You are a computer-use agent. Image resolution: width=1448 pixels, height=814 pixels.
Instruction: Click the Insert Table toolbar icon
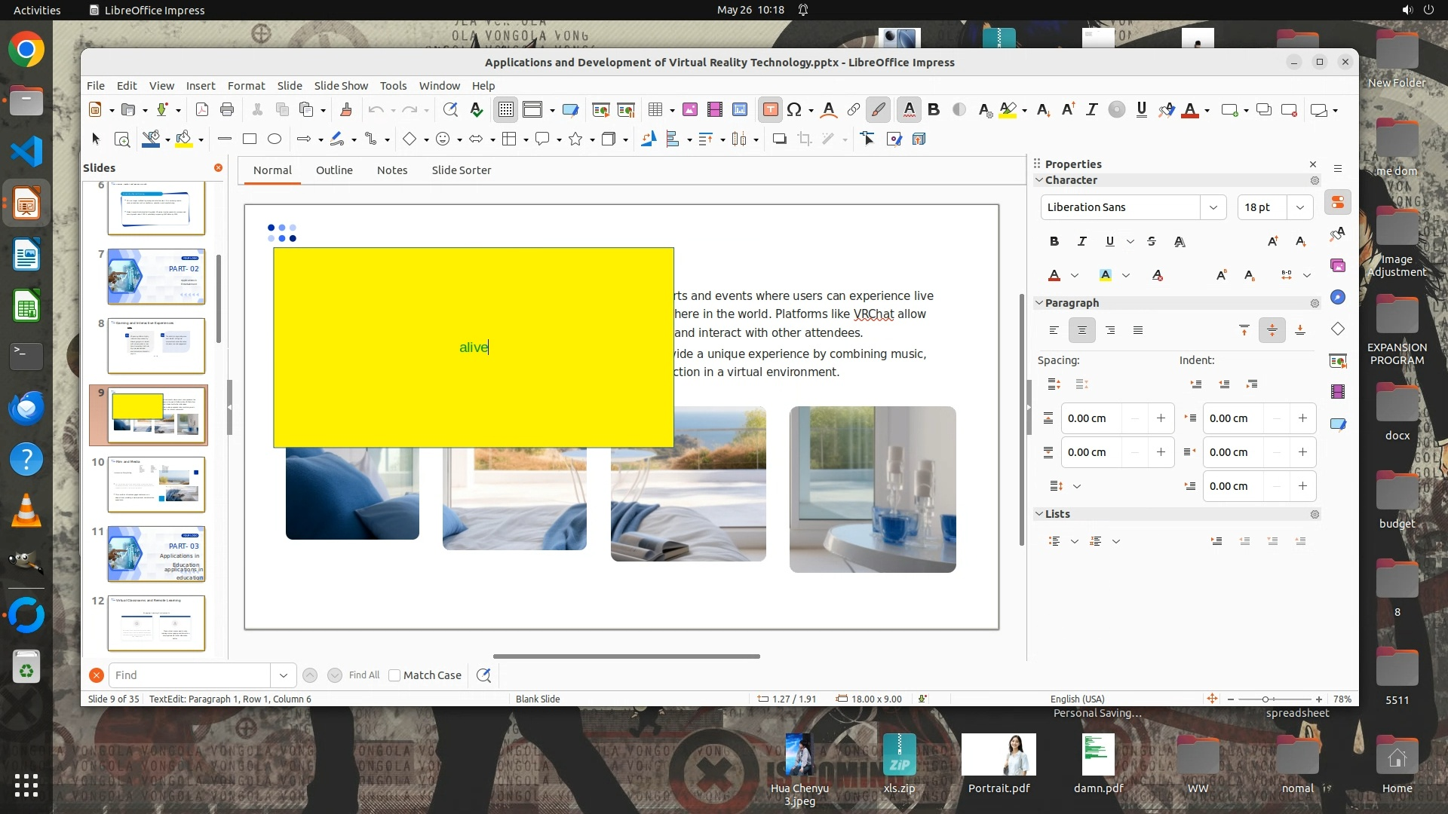point(655,110)
